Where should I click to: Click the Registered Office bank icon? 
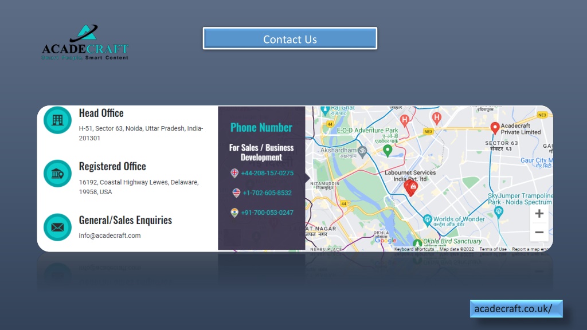pos(57,174)
